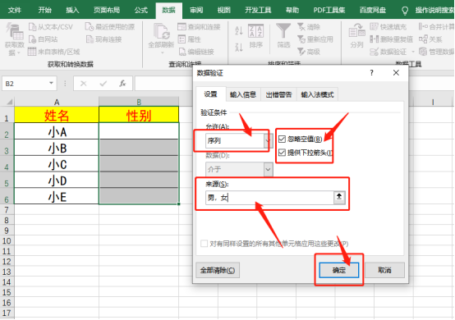Select the 性别 header cell
Image resolution: width=455 pixels, height=320 pixels.
point(139,115)
